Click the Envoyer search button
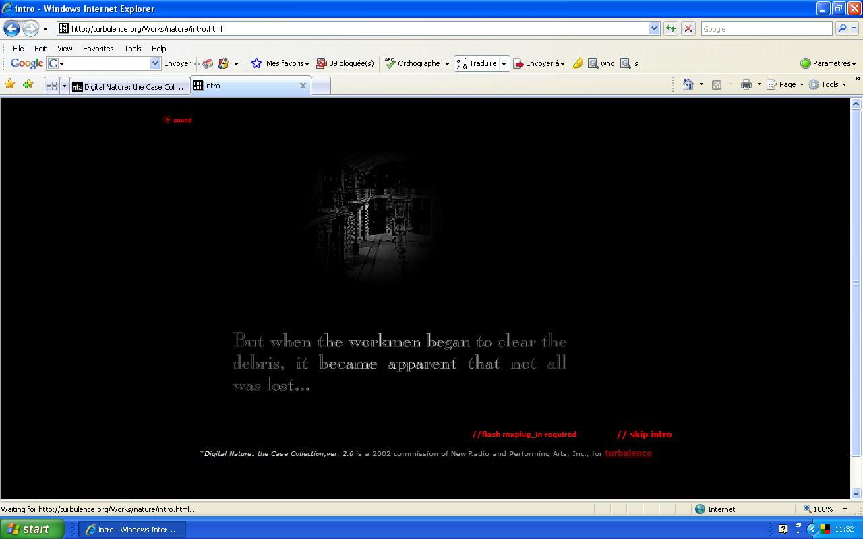This screenshot has height=539, width=863. tap(177, 63)
